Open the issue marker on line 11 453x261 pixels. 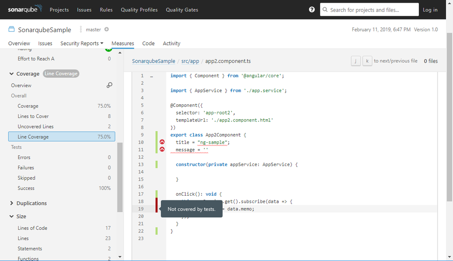point(162,149)
